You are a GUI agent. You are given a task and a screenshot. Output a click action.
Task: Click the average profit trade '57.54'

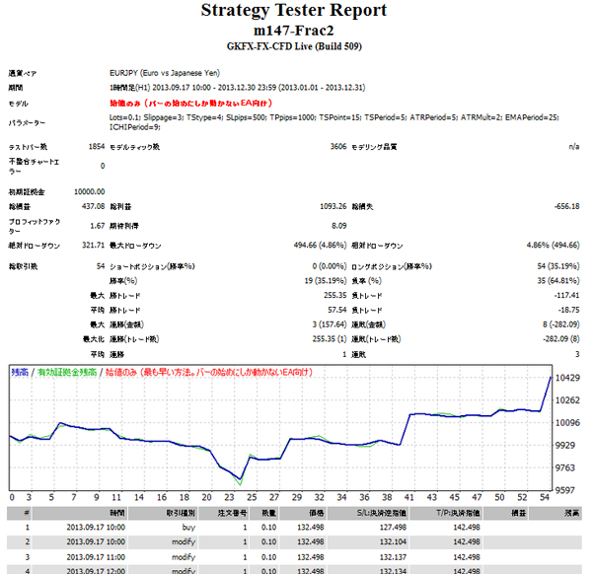(337, 310)
